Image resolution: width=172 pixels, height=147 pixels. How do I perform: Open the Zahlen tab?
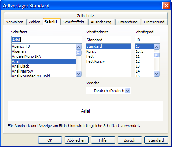pos(35,22)
